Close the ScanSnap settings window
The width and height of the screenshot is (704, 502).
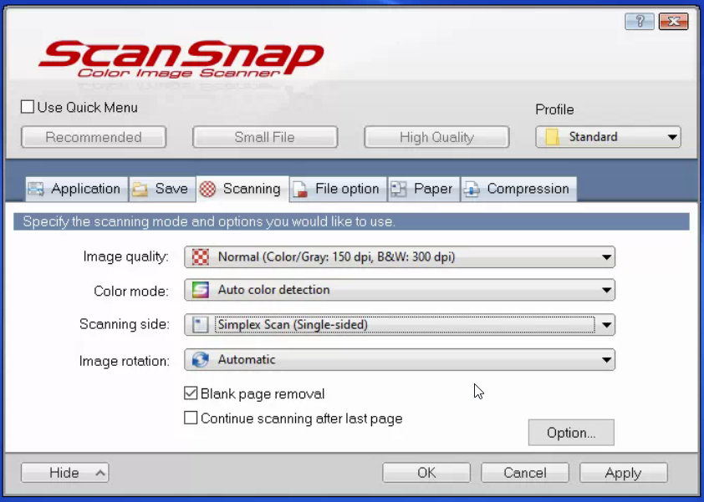(673, 21)
